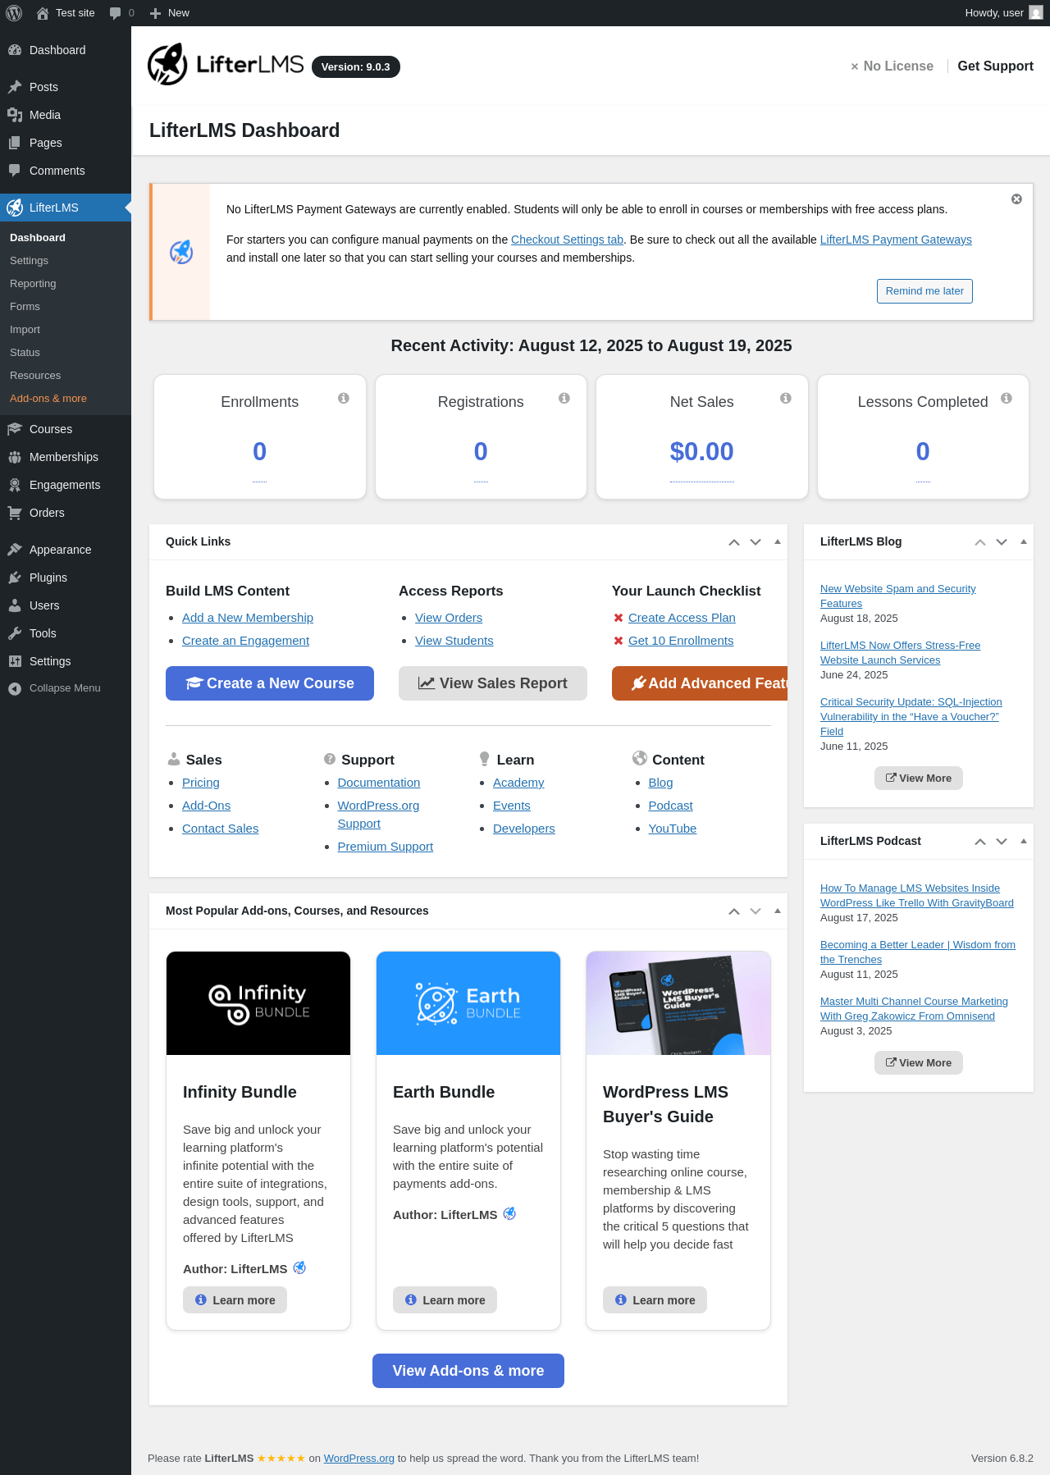Click the Courses graduation cap icon
1050x1475 pixels.
coord(15,429)
